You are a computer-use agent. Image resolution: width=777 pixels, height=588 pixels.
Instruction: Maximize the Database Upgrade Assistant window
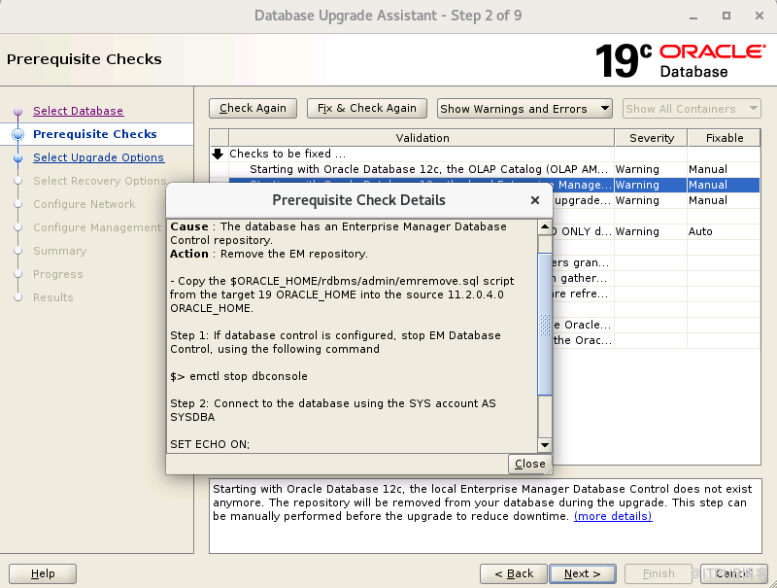click(x=726, y=16)
